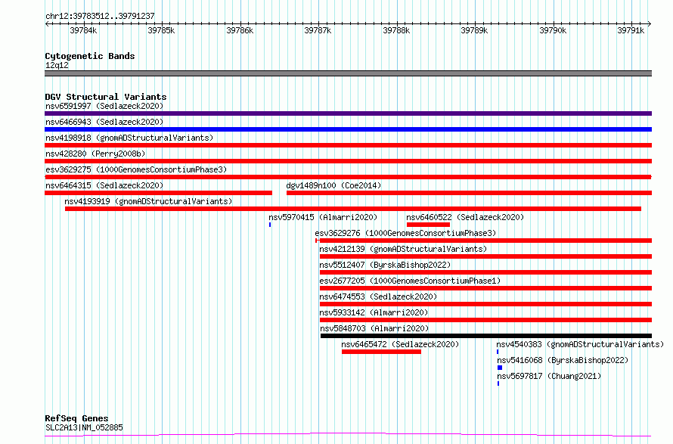Click the red bar under nsv6464315
Image resolution: width=673 pixels, height=444 pixels.
pyautogui.click(x=158, y=193)
